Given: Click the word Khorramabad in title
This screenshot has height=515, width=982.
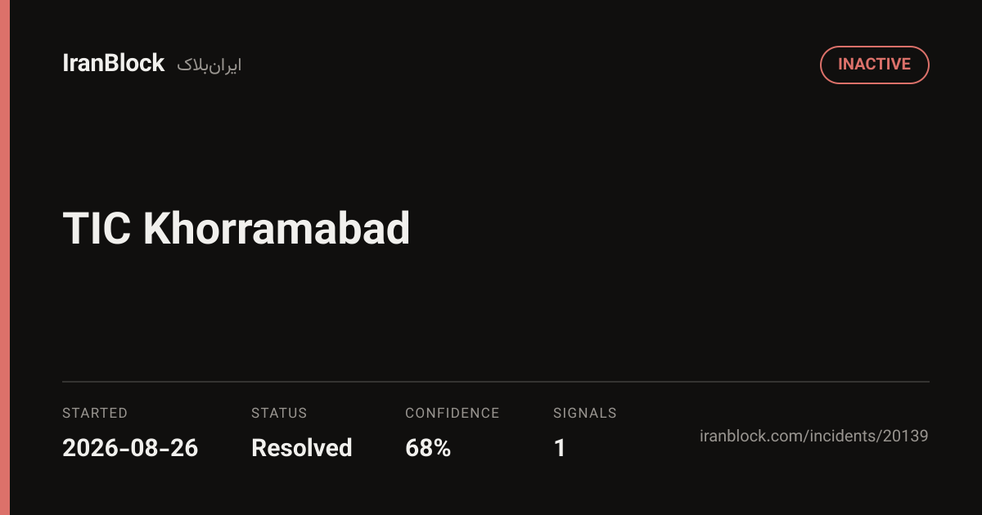Looking at the screenshot, I should (277, 229).
